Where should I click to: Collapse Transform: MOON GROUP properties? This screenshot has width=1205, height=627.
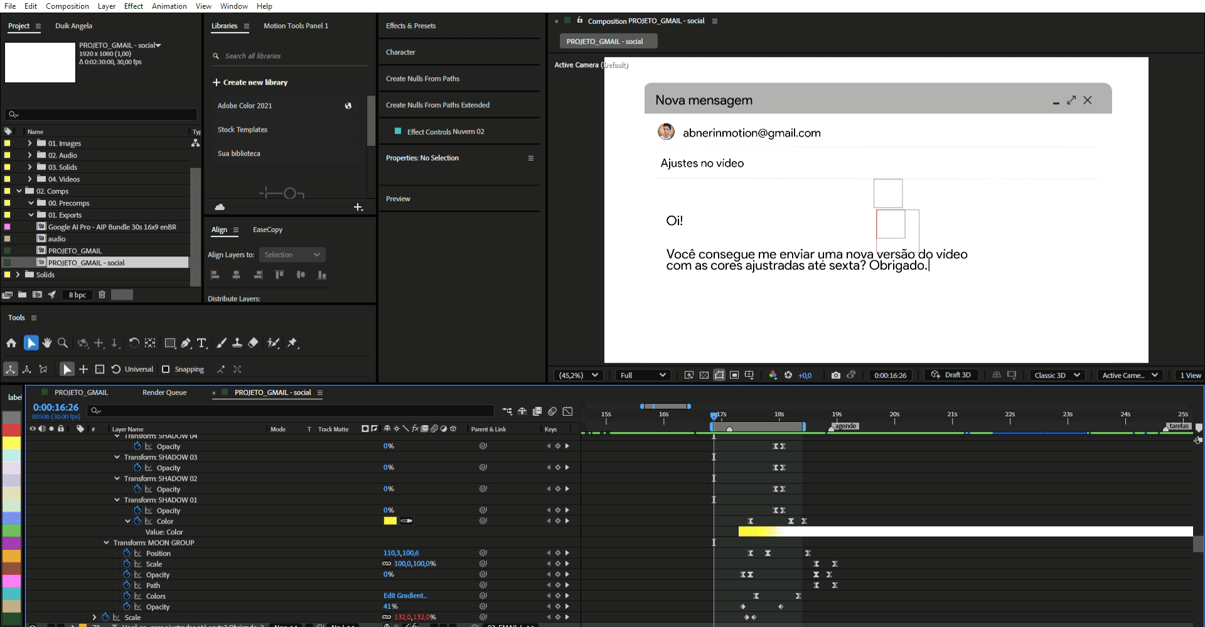click(x=106, y=542)
